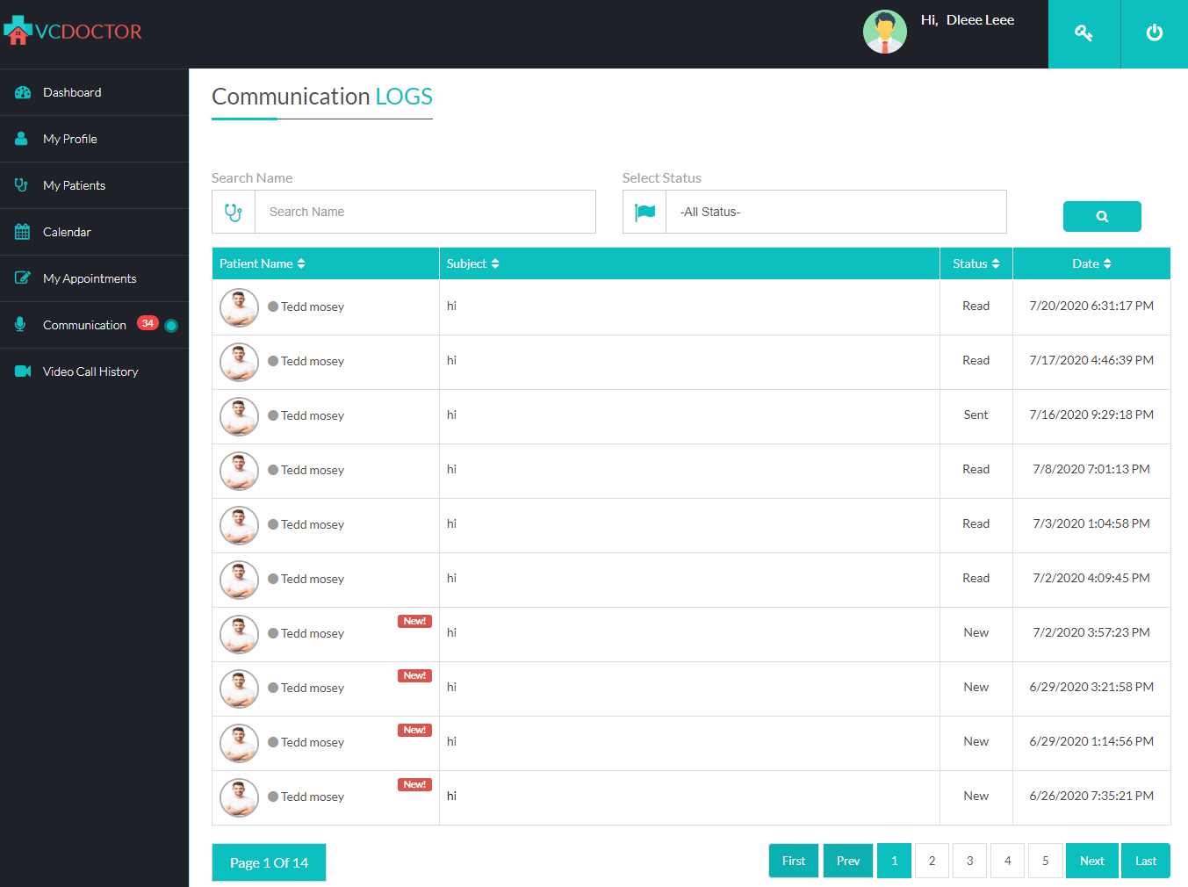Open Tedd mosey's 7/20/2020 message avatar
Viewport: 1188px width, 887px height.
point(239,307)
